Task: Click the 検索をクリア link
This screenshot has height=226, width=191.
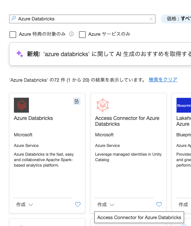Action: (163, 79)
